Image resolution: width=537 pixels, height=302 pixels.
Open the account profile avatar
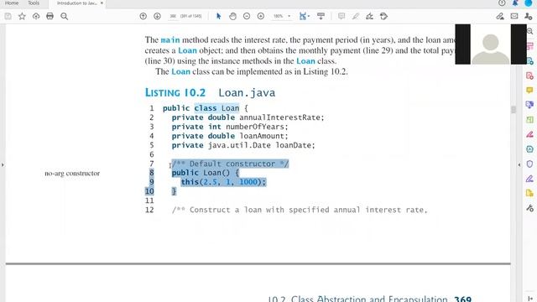[529, 3]
